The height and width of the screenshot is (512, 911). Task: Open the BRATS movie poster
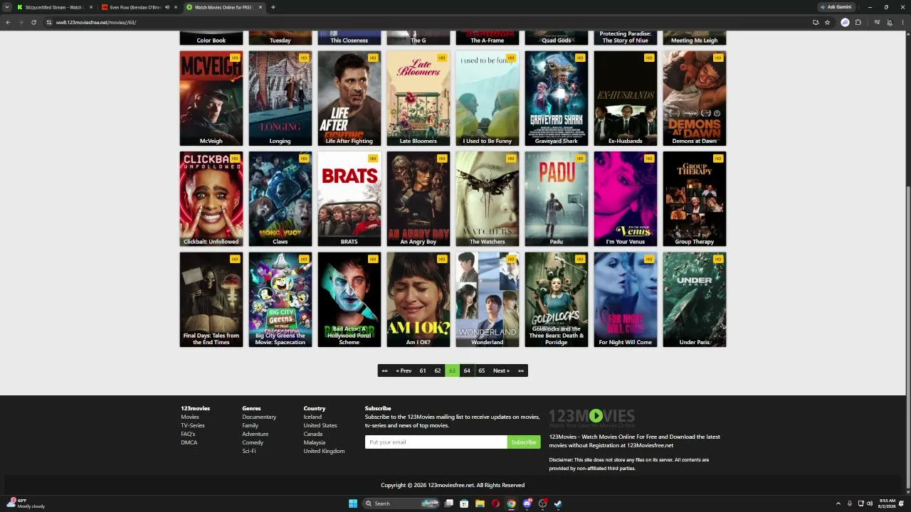coord(349,199)
